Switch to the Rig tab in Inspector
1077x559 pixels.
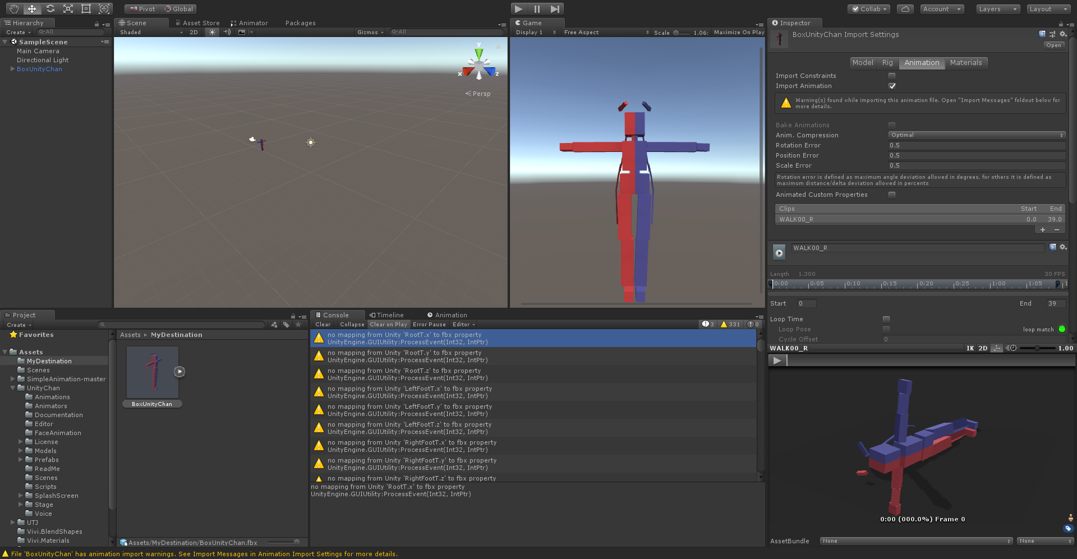pyautogui.click(x=887, y=63)
